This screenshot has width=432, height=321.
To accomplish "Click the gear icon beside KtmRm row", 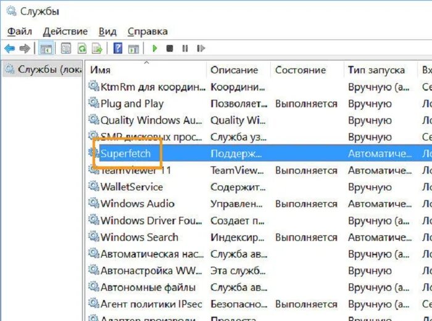I will [x=94, y=86].
